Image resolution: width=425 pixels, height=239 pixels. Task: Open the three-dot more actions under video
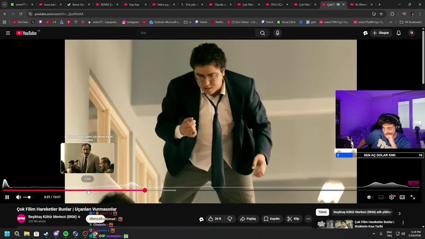coord(308,219)
